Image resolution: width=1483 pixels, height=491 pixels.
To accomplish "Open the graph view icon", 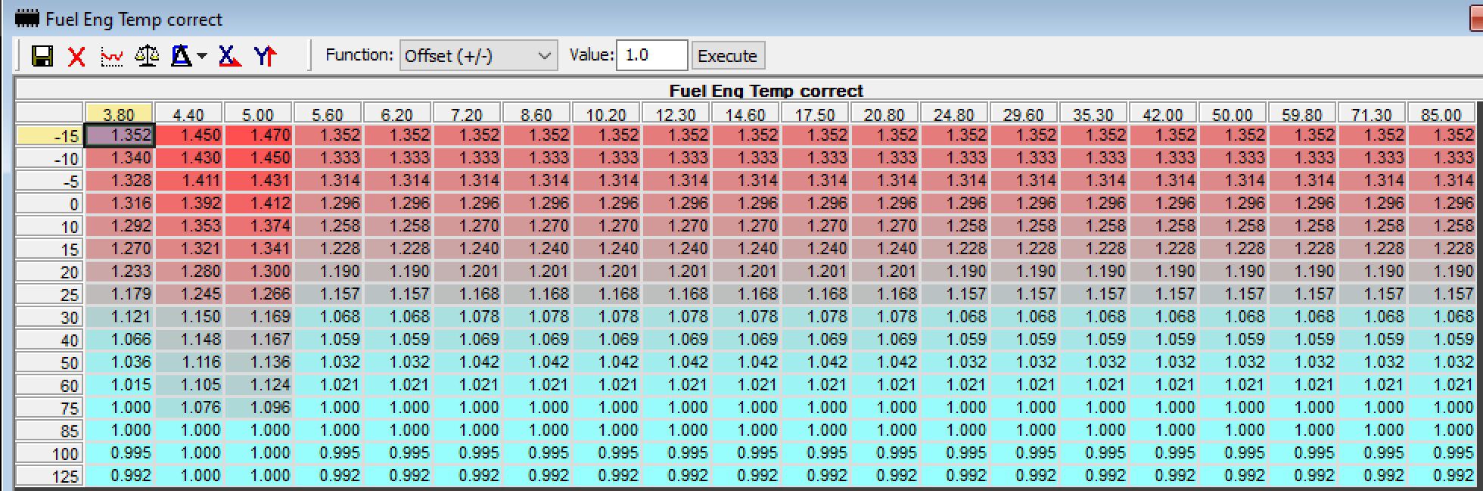I will 112,56.
